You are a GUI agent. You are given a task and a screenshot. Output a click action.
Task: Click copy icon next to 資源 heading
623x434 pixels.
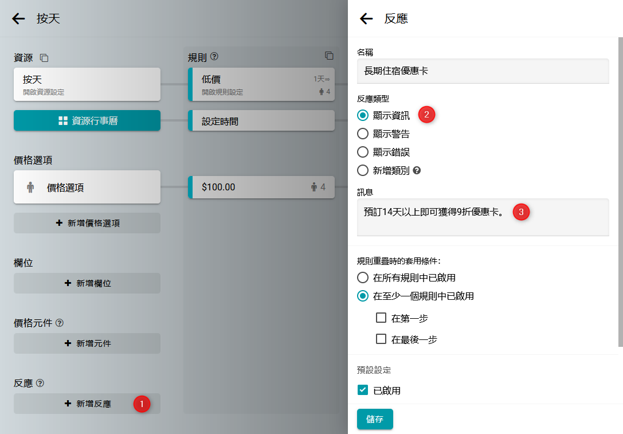(x=44, y=58)
